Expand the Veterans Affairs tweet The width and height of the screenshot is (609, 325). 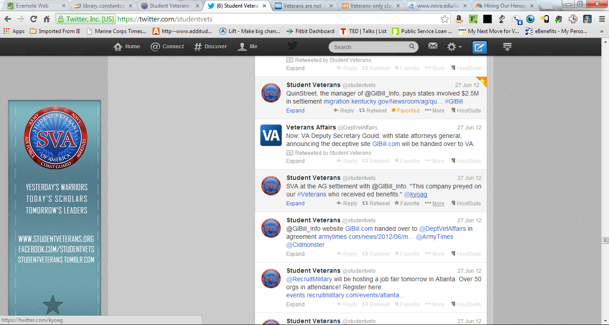tap(295, 161)
